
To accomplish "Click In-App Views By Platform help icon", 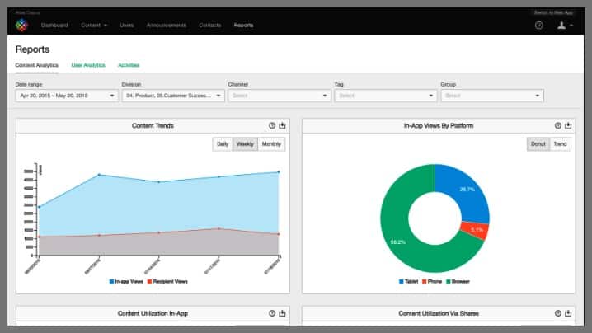I will point(557,125).
